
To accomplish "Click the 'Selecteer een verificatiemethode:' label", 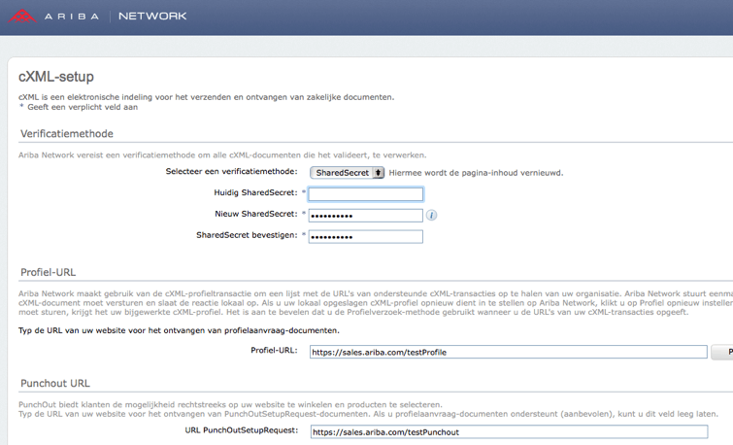I will 231,172.
